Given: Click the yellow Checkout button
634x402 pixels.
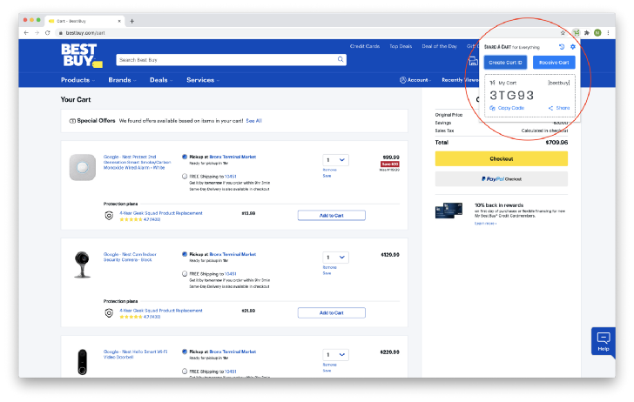Looking at the screenshot, I should (x=502, y=158).
